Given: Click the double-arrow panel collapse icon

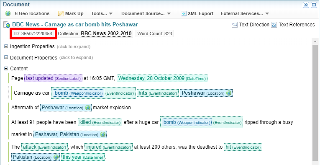Looking at the screenshot, I should pos(306,5).
